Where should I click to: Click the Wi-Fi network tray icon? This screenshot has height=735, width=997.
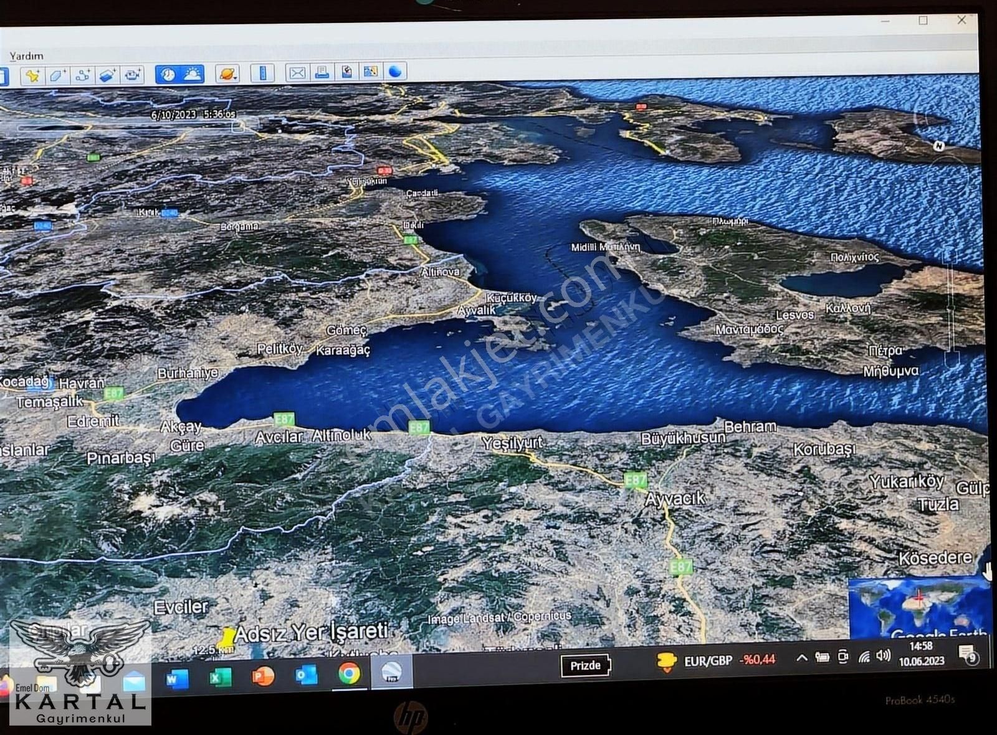click(x=864, y=657)
